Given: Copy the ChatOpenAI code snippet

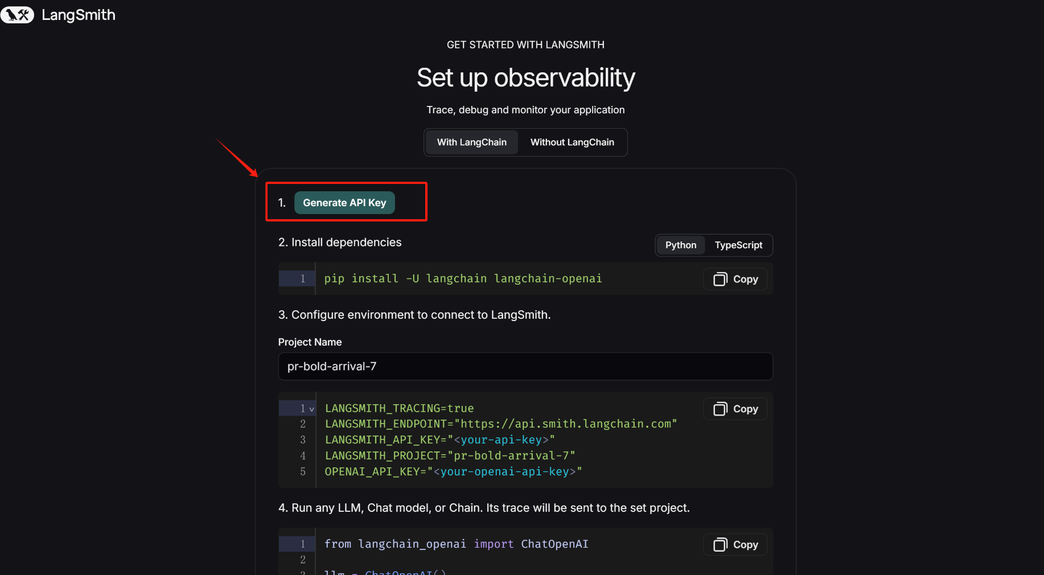Looking at the screenshot, I should [735, 545].
